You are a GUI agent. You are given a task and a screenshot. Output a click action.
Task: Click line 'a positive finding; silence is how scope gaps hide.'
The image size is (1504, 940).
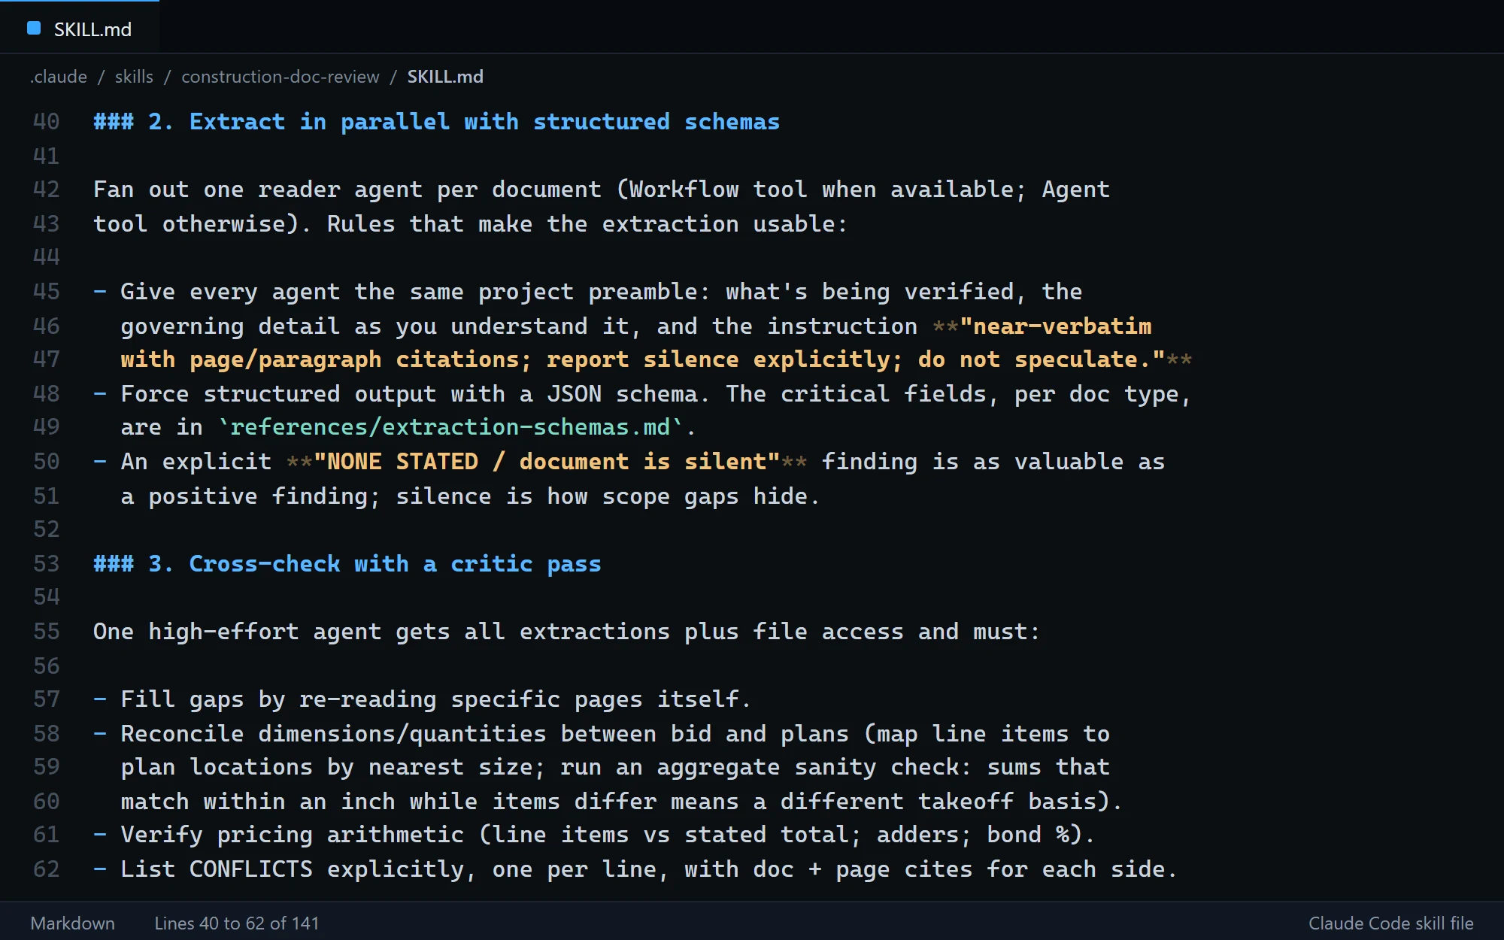[x=470, y=496]
